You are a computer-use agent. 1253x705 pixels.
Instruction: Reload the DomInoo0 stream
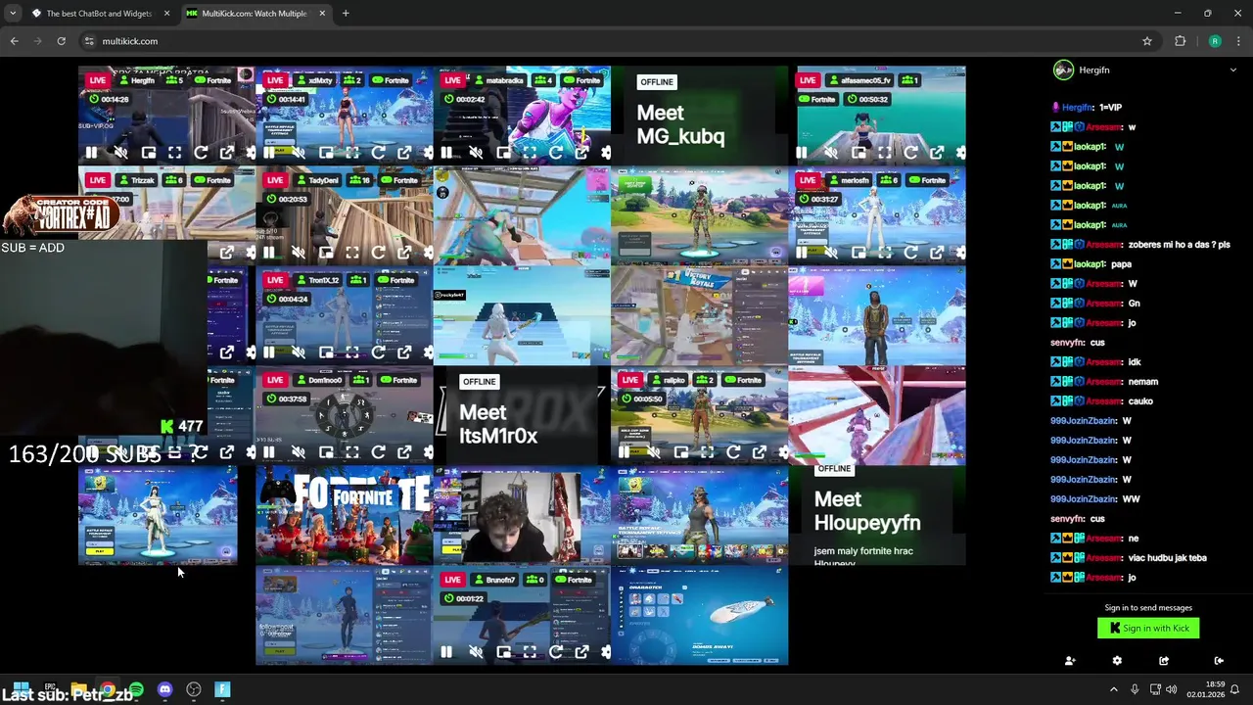(x=378, y=452)
